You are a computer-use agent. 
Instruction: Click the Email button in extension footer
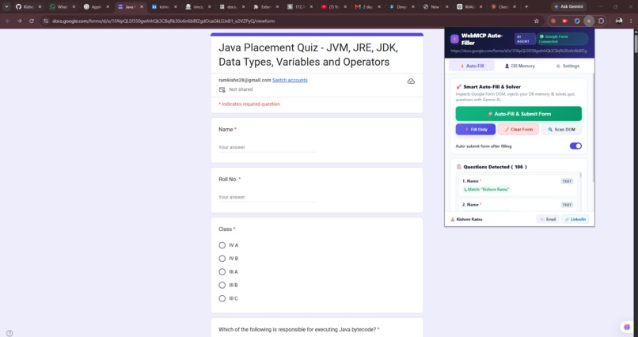click(x=548, y=219)
